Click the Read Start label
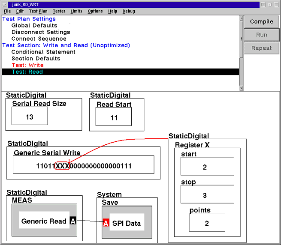This screenshot has height=245, width=281. pyautogui.click(x=114, y=105)
